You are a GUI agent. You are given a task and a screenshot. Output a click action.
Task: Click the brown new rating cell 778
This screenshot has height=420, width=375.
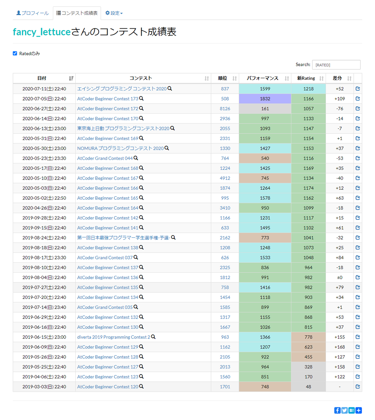pos(308,337)
